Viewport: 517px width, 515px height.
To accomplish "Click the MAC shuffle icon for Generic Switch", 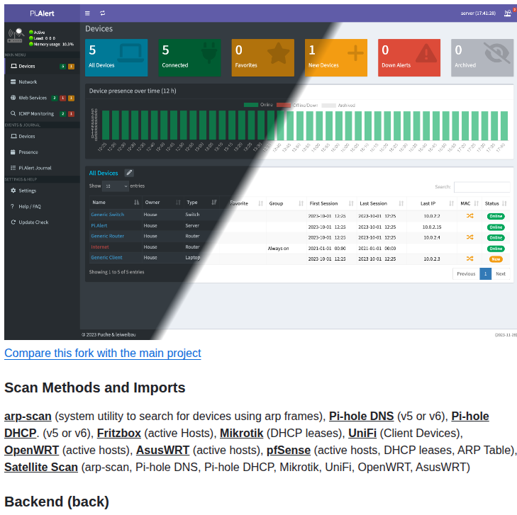I will [x=469, y=215].
